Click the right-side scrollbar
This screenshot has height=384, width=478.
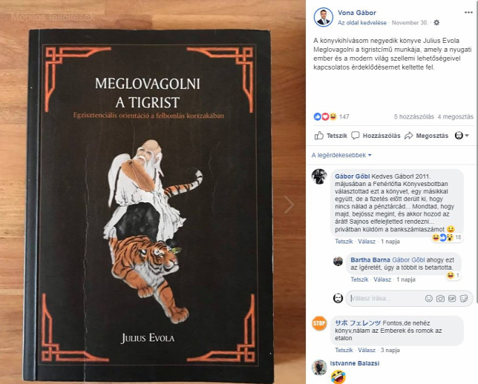[477, 152]
